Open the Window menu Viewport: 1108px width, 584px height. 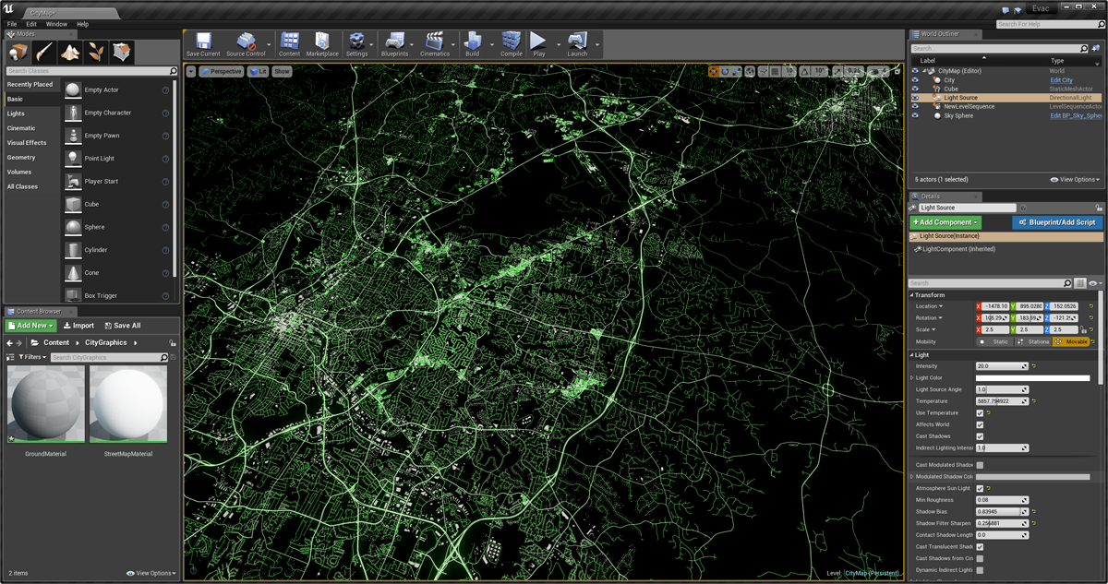[x=56, y=24]
